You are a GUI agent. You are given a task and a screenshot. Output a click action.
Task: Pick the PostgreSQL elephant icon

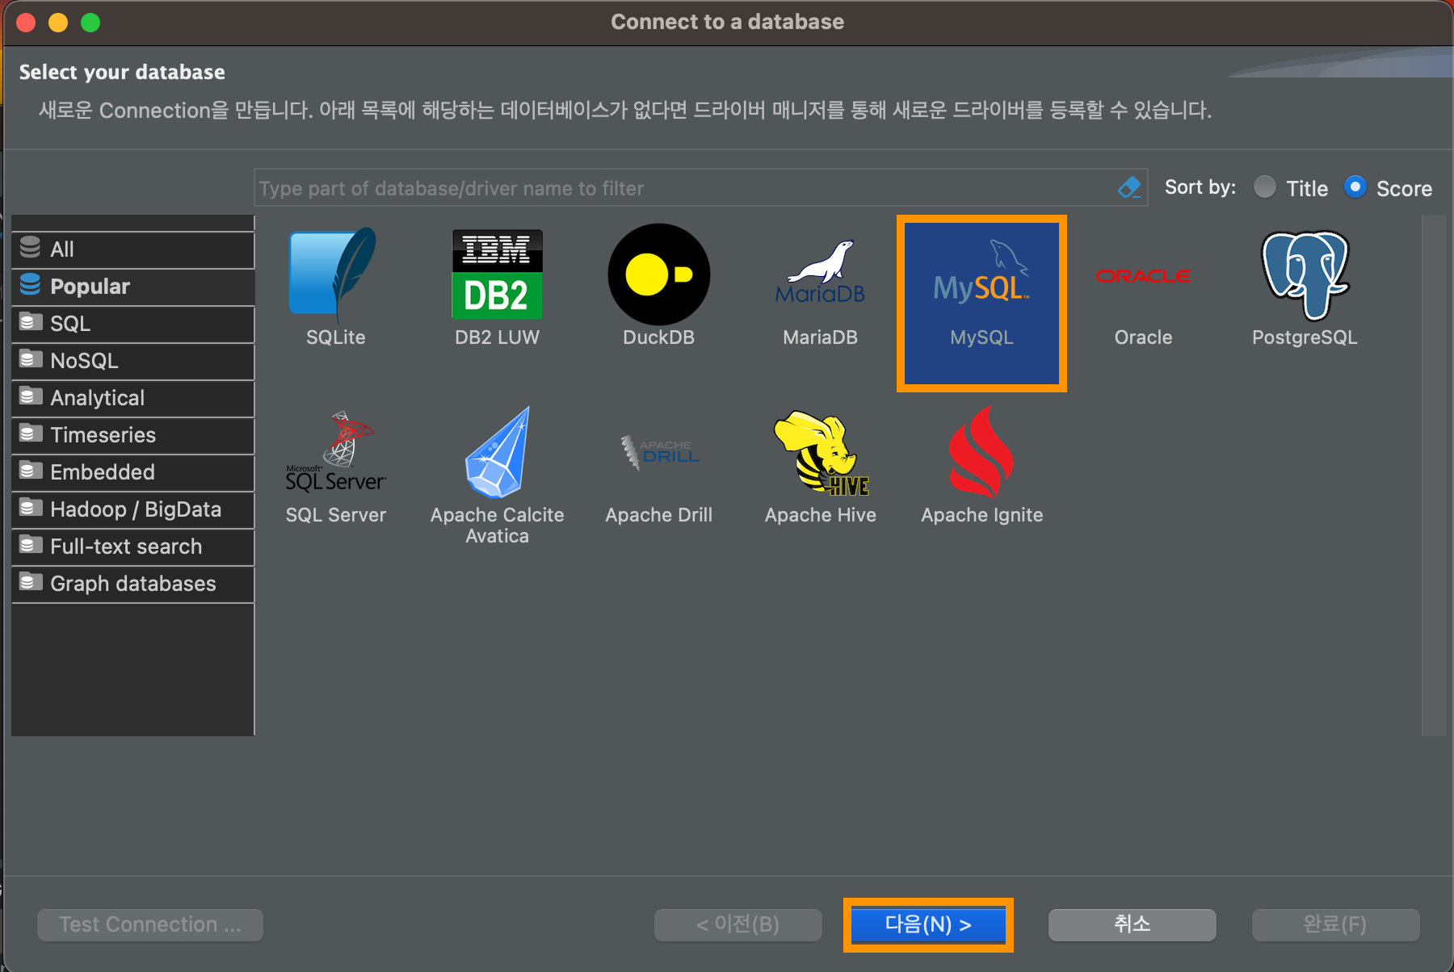point(1305,274)
